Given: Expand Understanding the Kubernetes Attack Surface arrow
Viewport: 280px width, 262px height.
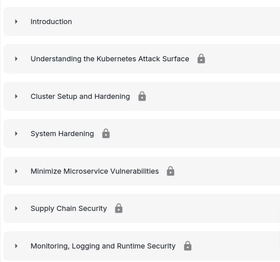Looking at the screenshot, I should click(16, 59).
